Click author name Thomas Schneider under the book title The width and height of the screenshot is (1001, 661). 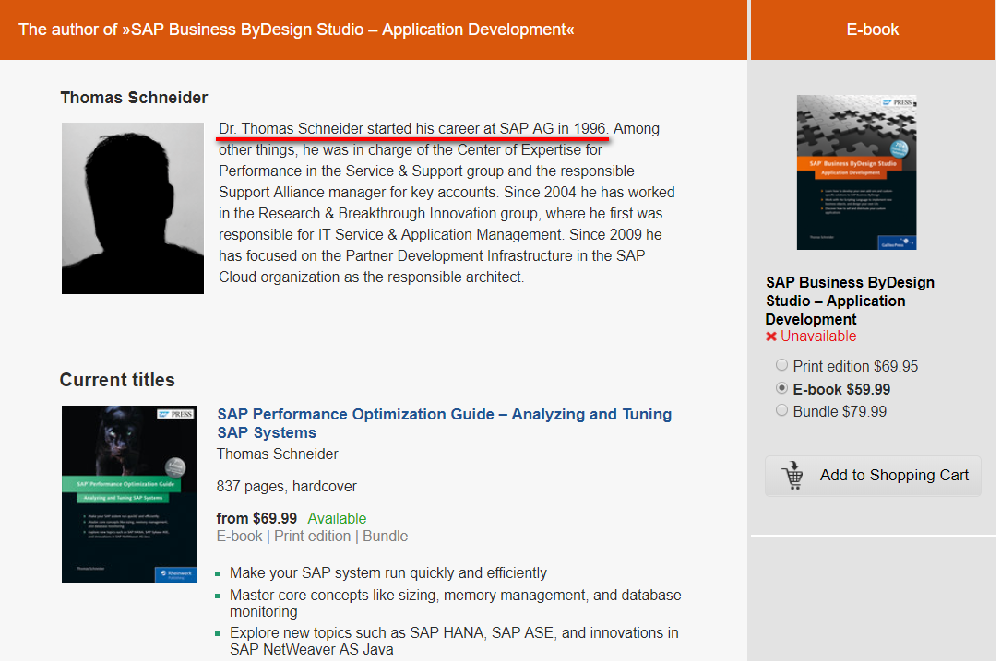[277, 454]
